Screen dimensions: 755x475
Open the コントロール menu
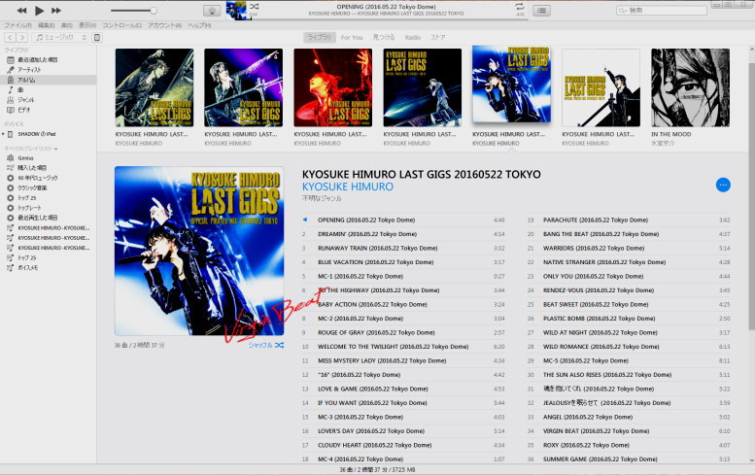click(121, 25)
